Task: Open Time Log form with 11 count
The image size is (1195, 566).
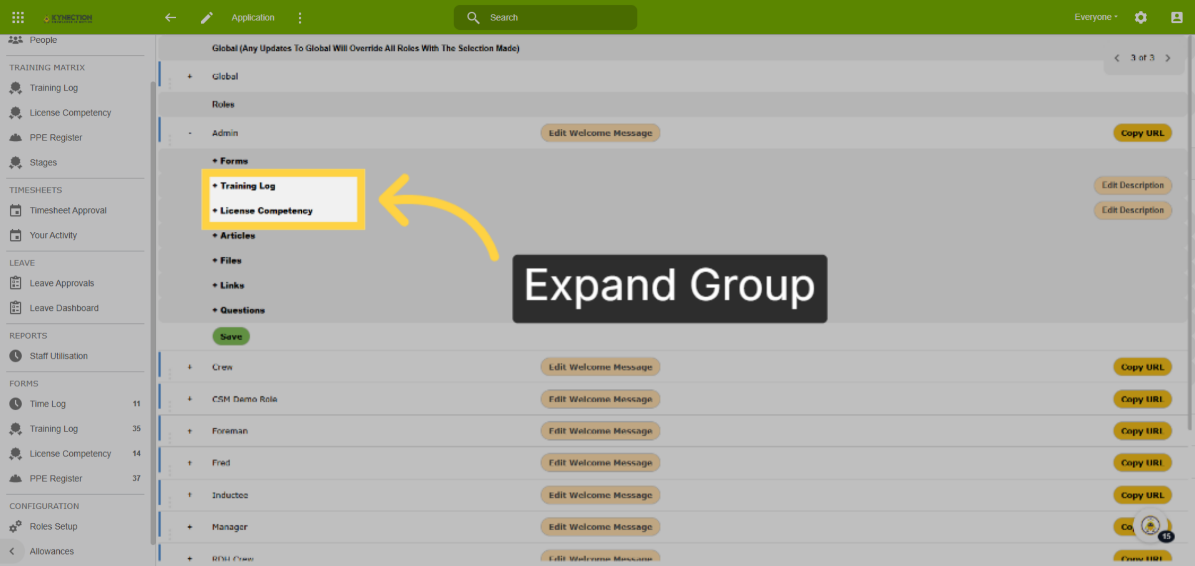Action: [48, 404]
